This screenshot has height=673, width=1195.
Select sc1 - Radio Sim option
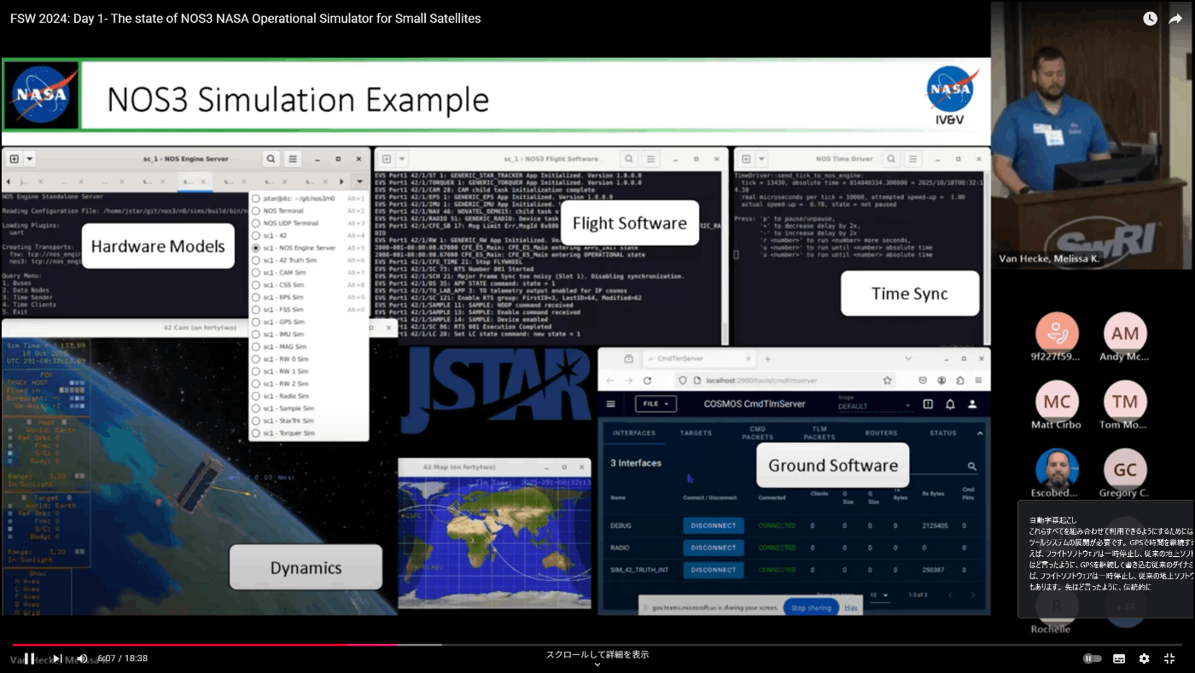tap(308, 396)
